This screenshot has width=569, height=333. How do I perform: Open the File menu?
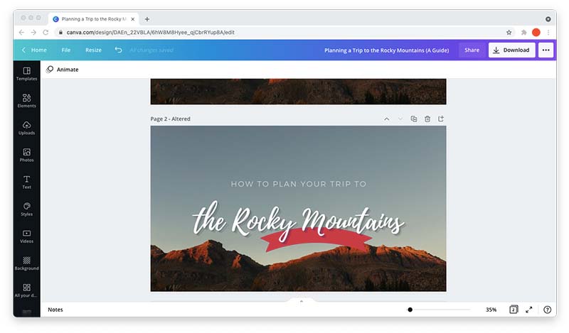click(66, 50)
